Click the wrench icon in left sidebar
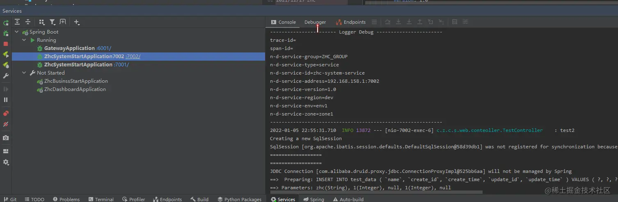Screen dimensions: 618x202 coord(6,76)
